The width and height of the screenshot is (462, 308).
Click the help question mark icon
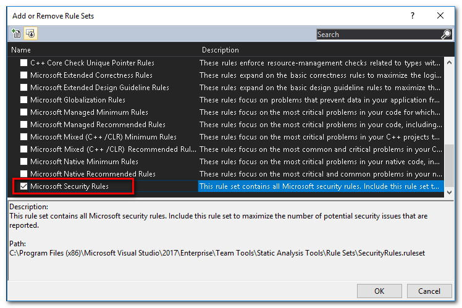(413, 15)
